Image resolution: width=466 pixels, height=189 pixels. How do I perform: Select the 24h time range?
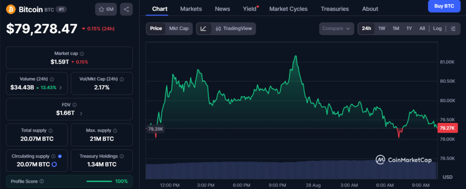point(366,29)
